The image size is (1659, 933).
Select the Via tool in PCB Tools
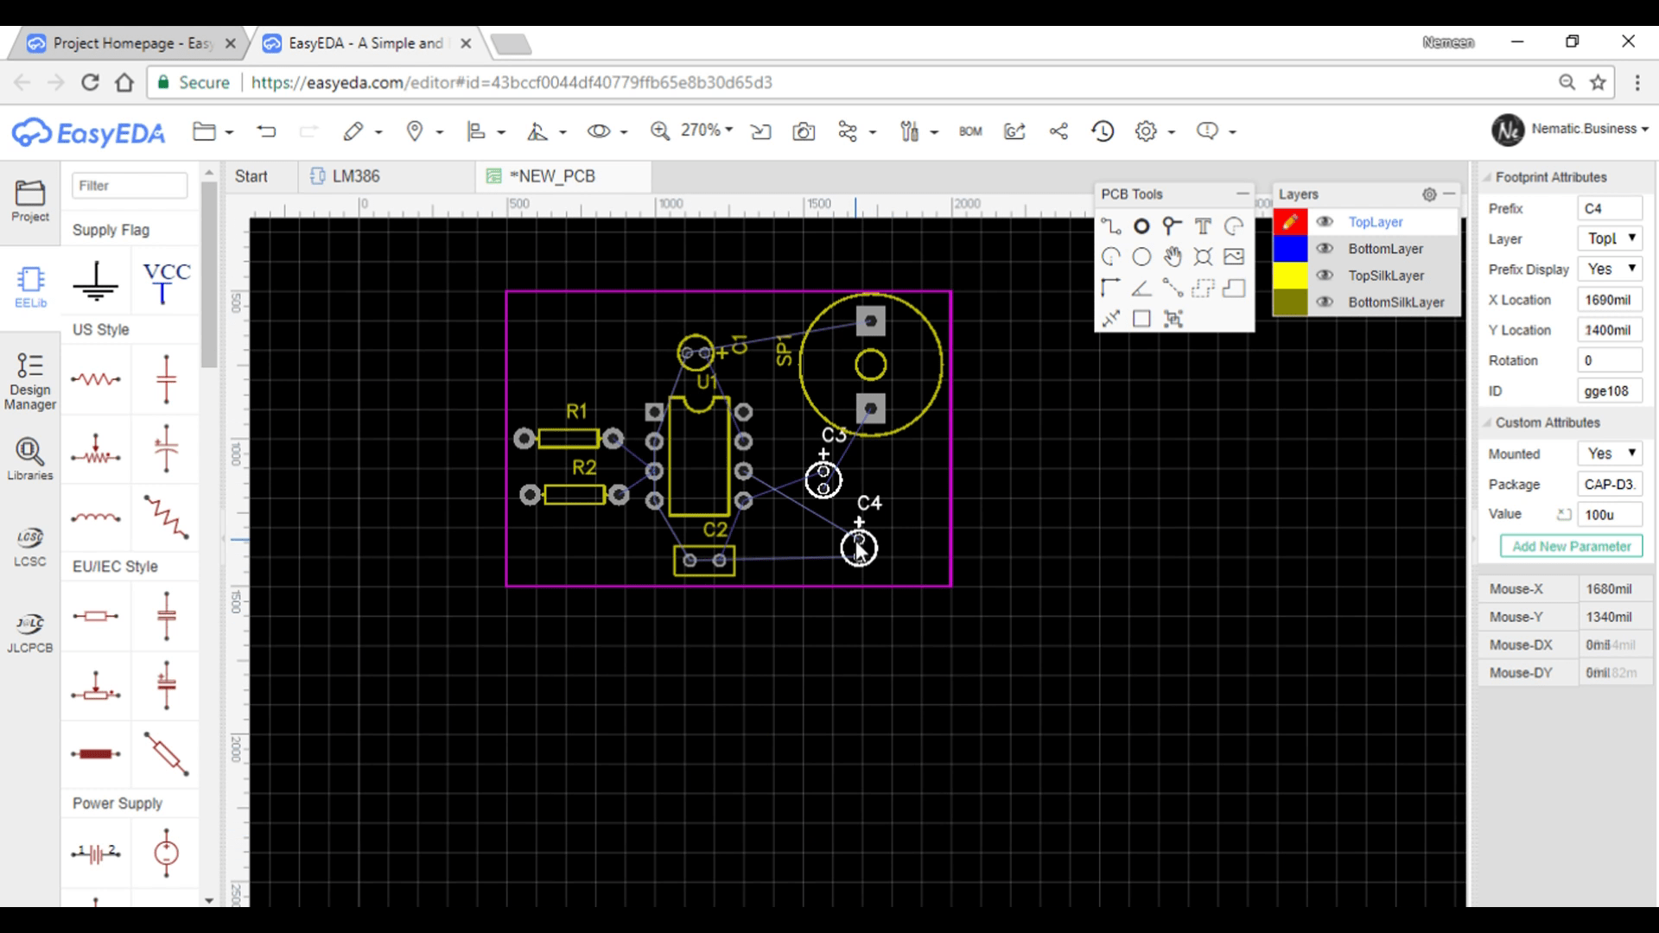1173,225
